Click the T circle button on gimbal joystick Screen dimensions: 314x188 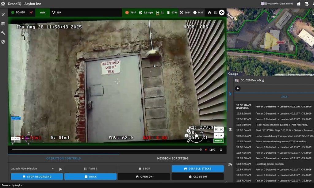[188, 131]
